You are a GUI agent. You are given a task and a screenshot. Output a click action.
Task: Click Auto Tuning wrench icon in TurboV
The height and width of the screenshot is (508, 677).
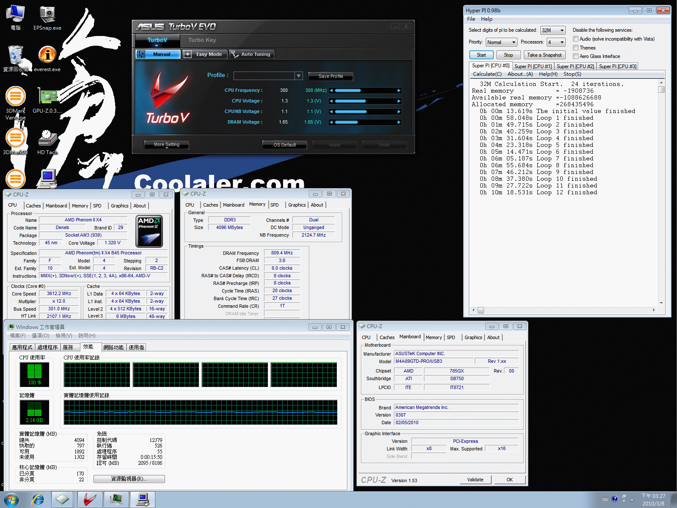tap(234, 54)
